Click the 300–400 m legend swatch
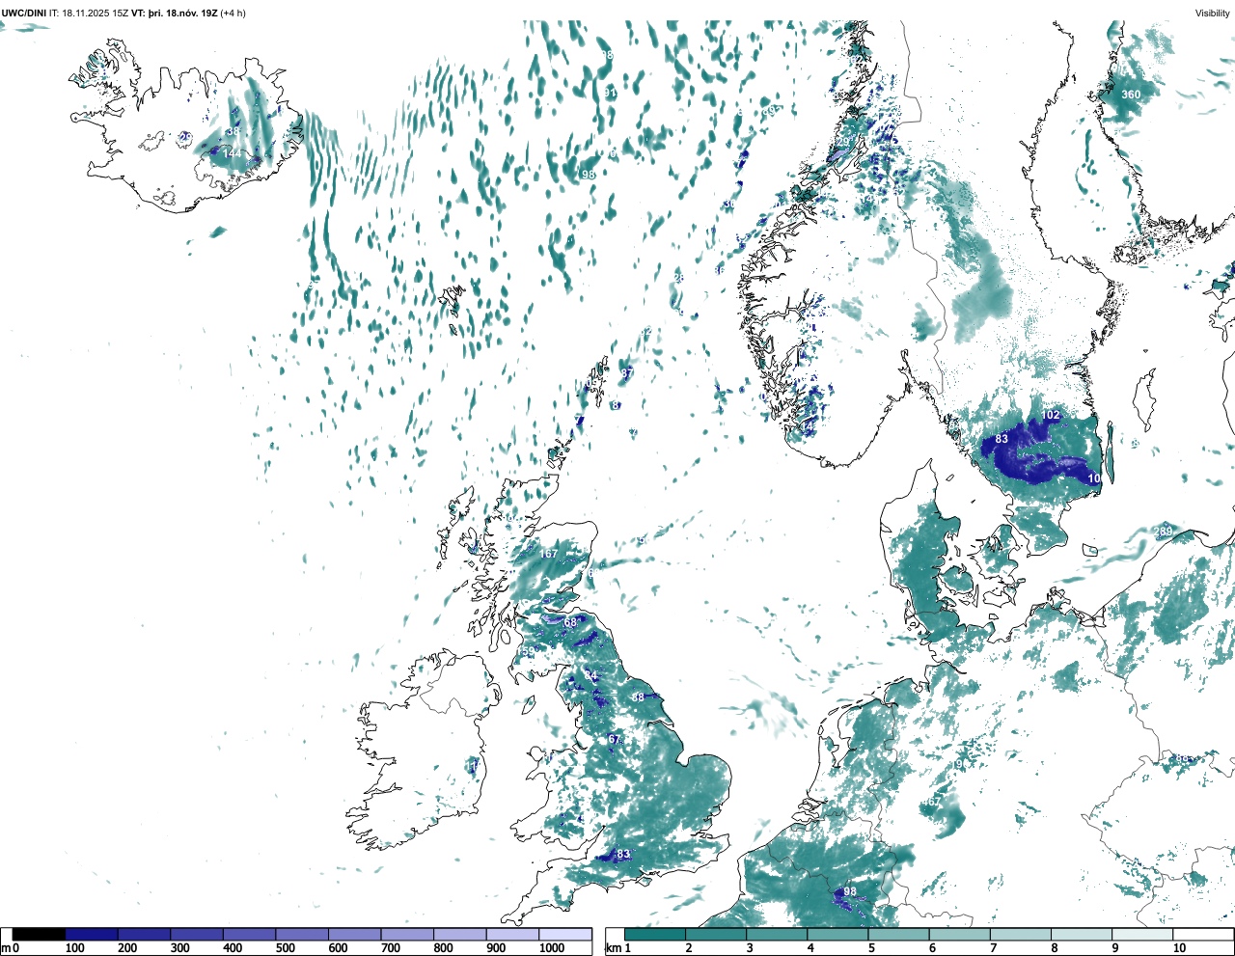1235x956 pixels. pyautogui.click(x=197, y=935)
